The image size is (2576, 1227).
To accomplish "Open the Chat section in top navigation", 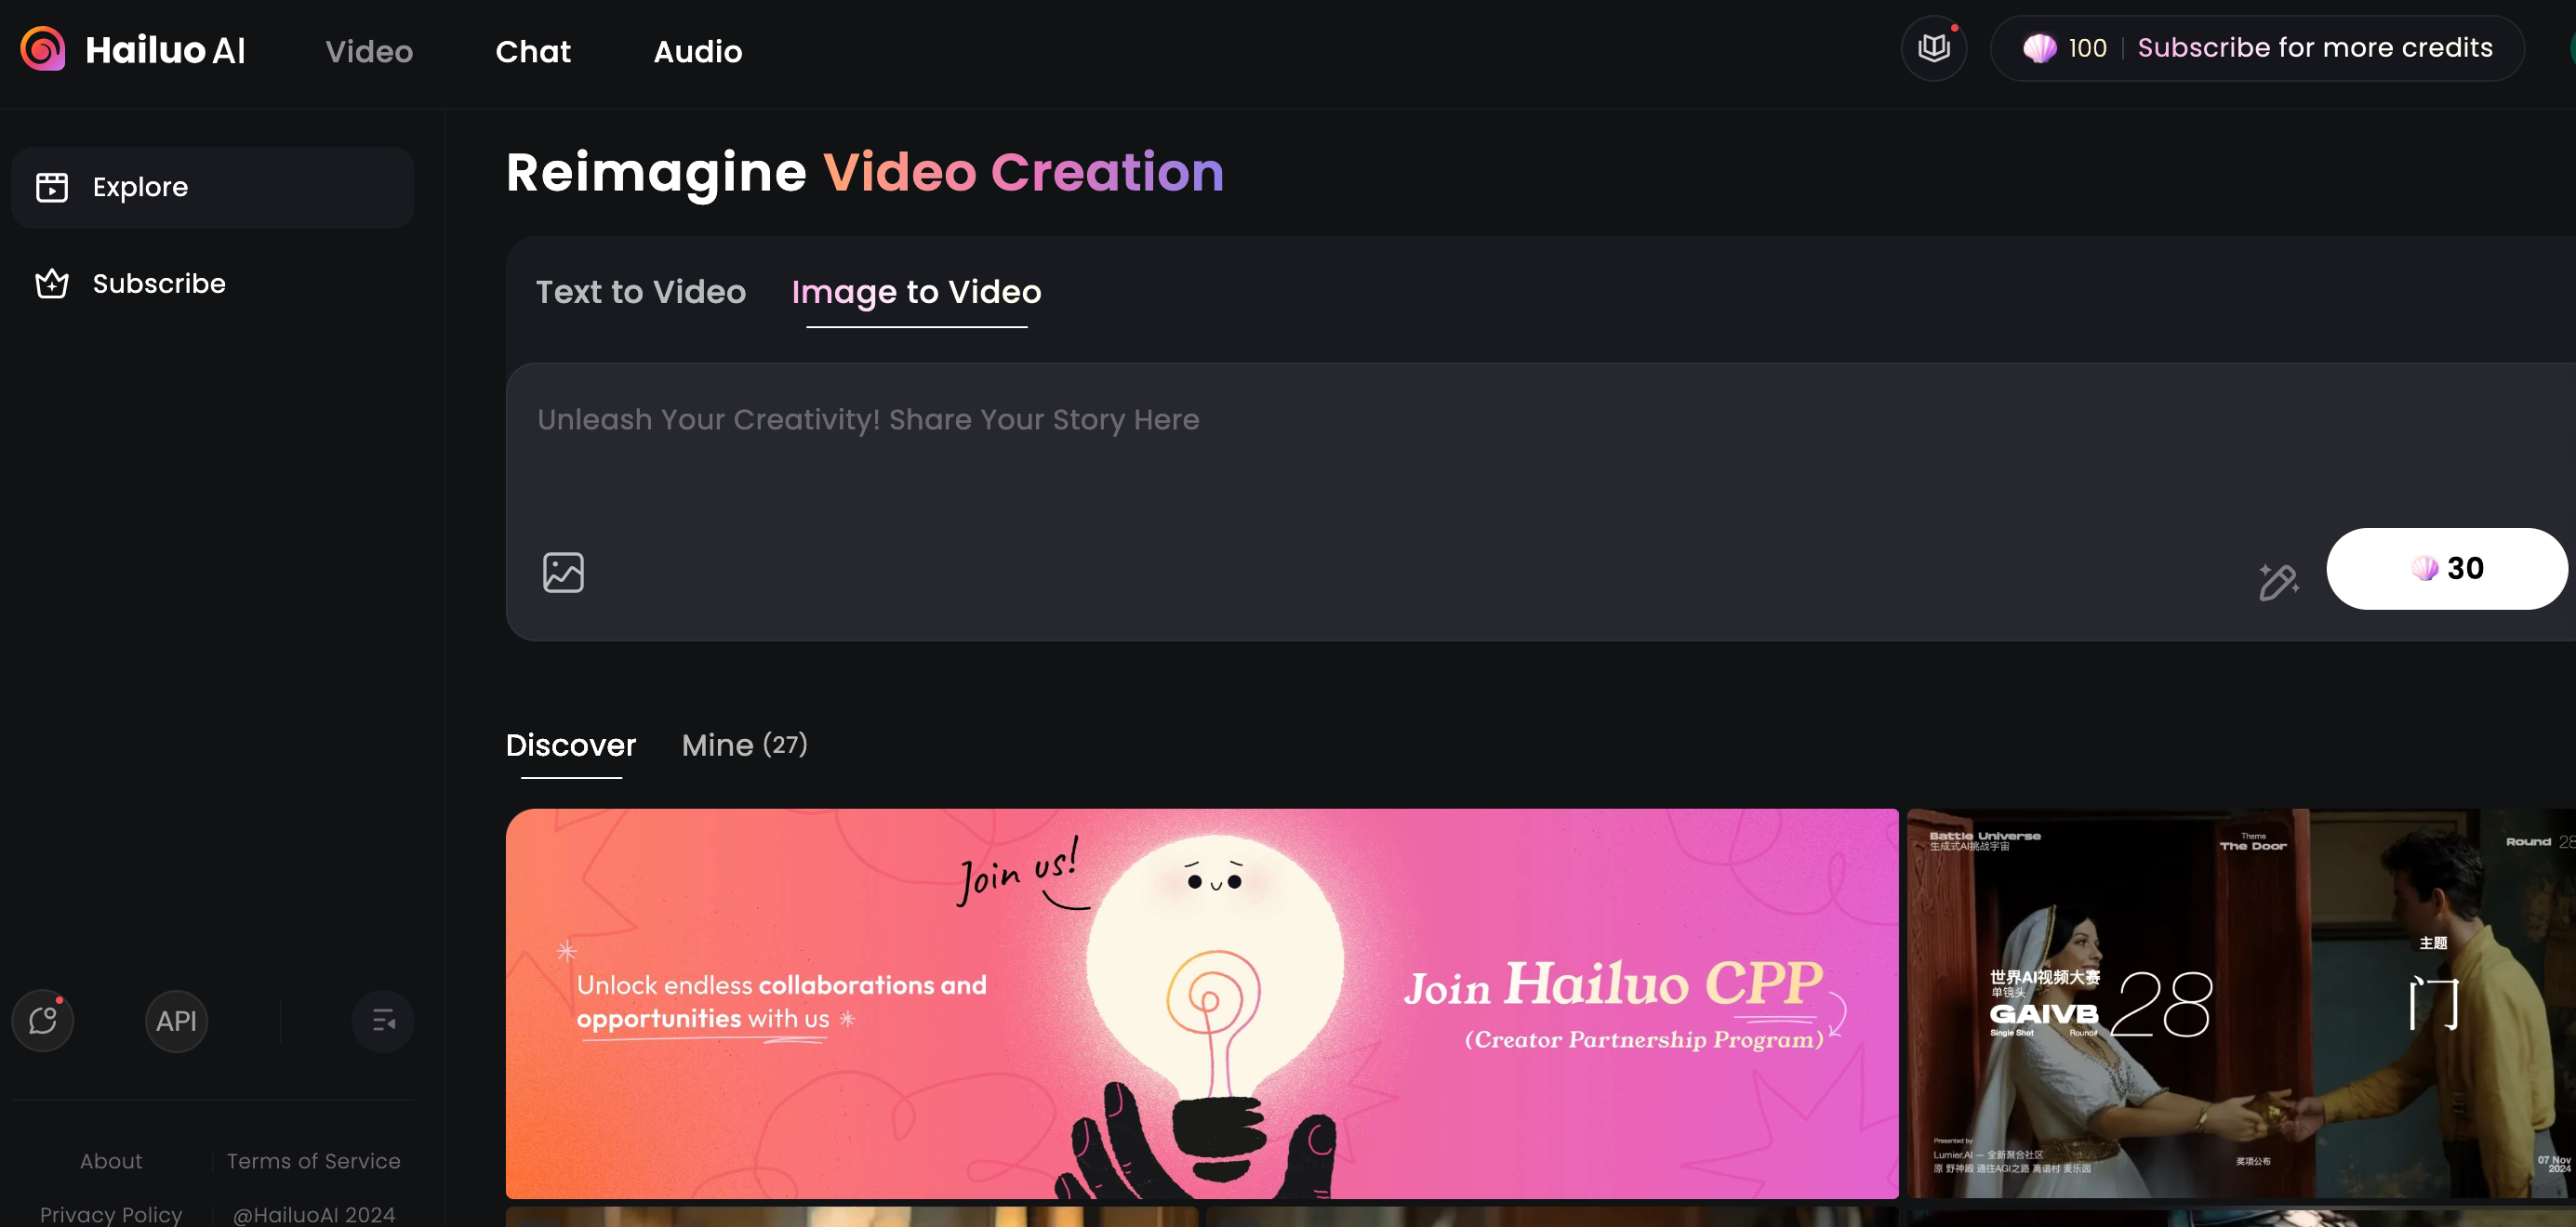I will coord(533,51).
